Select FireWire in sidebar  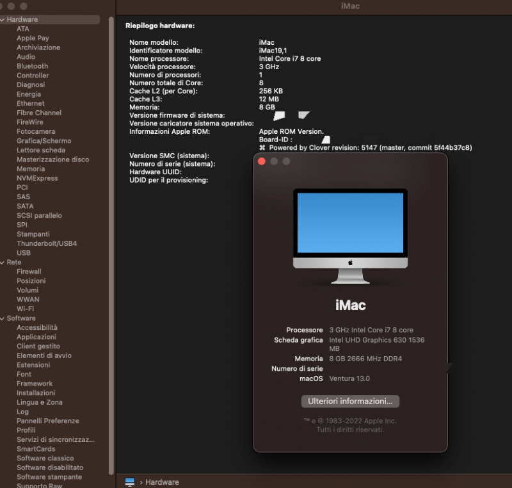(29, 122)
